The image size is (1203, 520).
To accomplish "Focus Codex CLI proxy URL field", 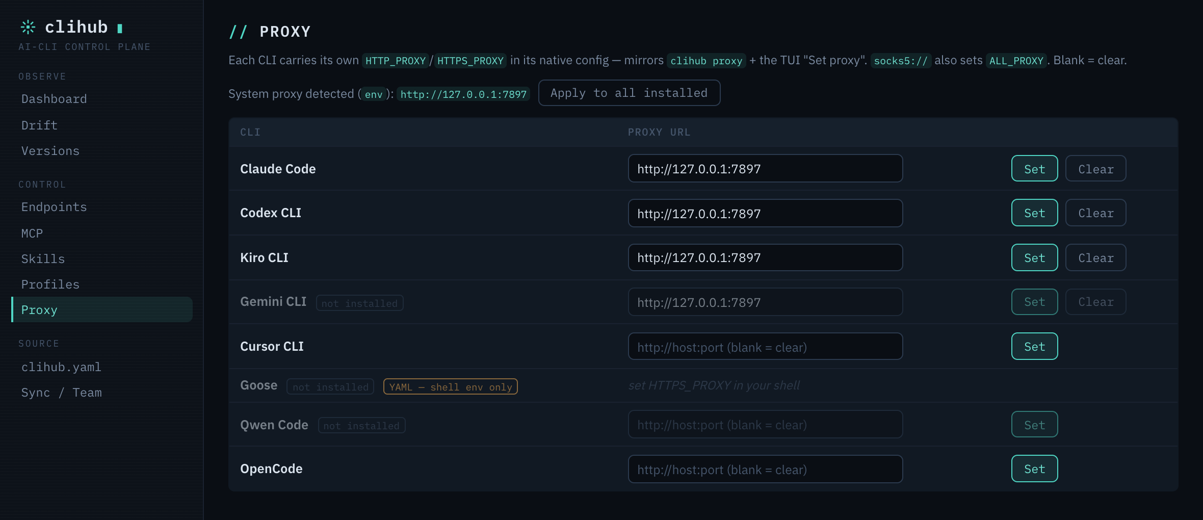I will point(765,213).
